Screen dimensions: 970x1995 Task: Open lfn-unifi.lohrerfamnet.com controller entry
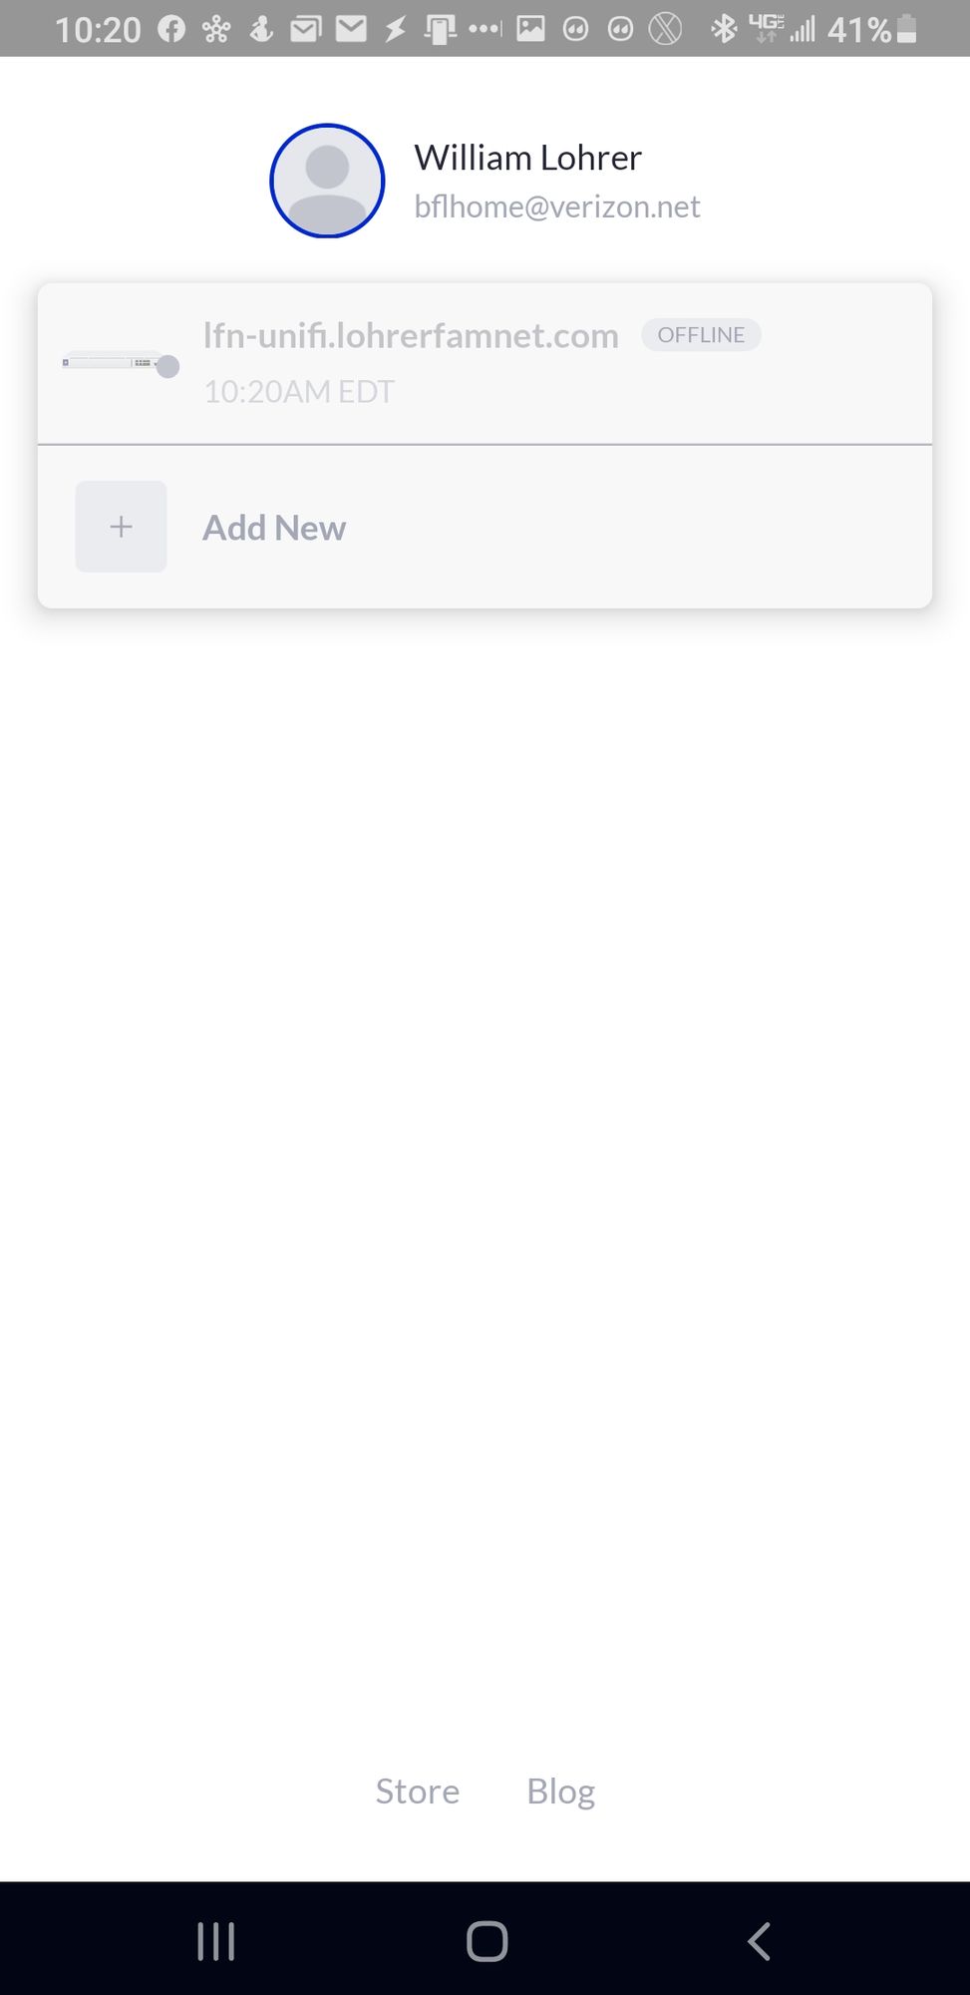tap(485, 364)
